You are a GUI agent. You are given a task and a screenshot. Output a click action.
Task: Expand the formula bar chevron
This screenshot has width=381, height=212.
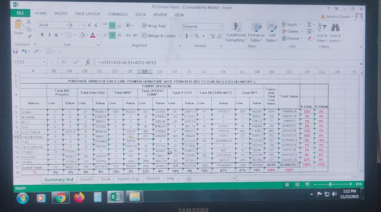coord(361,64)
